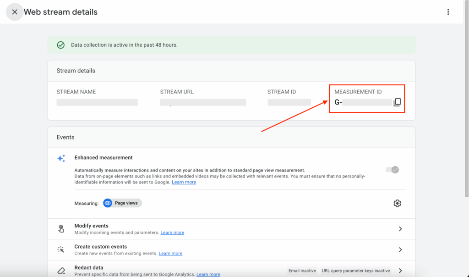Open Learn more link under Enhanced measurement
This screenshot has width=469, height=277.
(x=184, y=182)
